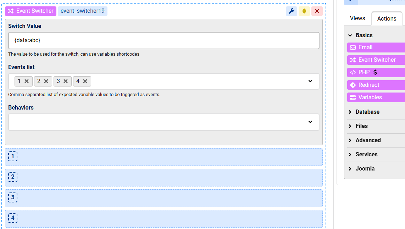Expand the Database section

tap(367, 112)
